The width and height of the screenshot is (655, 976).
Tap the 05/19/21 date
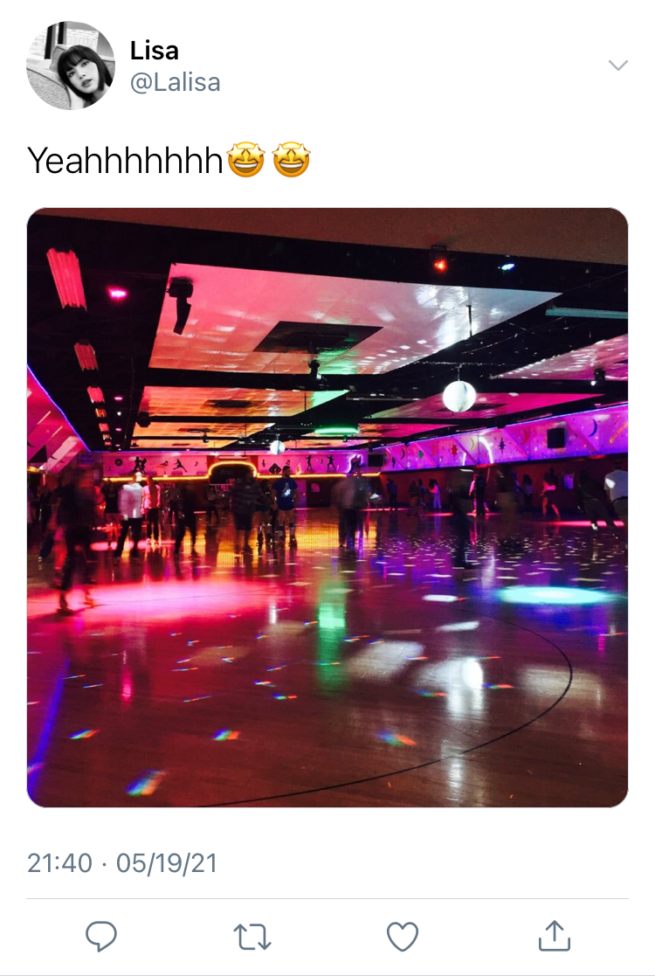click(x=167, y=863)
